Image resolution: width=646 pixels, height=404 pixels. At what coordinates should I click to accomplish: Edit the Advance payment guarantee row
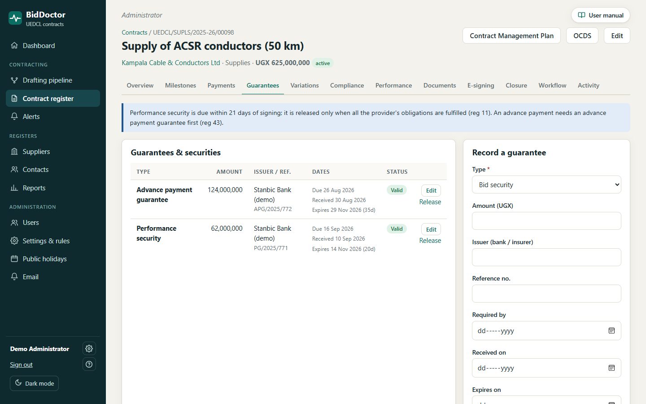431,190
